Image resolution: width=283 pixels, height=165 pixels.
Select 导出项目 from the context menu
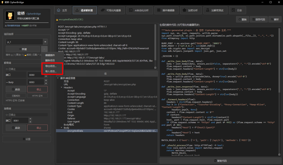click(x=51, y=66)
